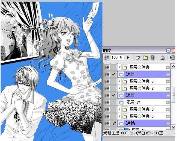Expand 图层文件夹 5 with its triangle

click(119, 81)
